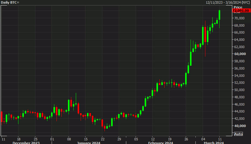Click the 19 date tick in February
Image resolution: width=251 pixels, height=144 pixels.
click(170, 139)
